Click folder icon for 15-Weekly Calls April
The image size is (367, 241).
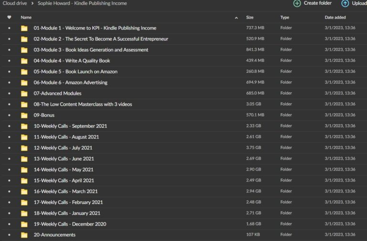tap(24, 181)
